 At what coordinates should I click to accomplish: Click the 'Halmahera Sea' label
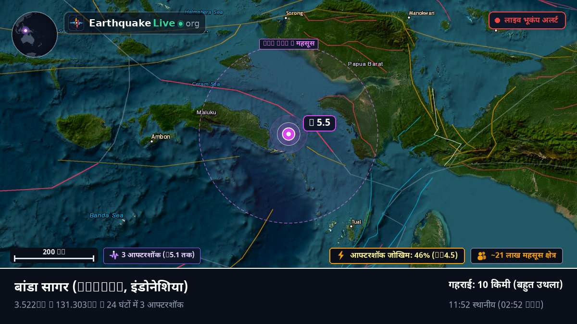tap(204, 12)
